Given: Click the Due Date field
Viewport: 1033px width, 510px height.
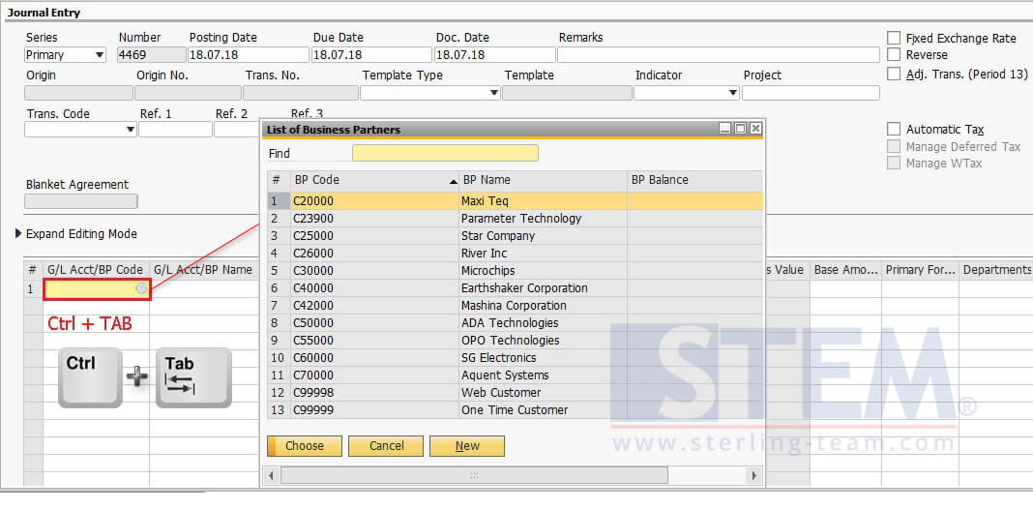Looking at the screenshot, I should pyautogui.click(x=371, y=55).
